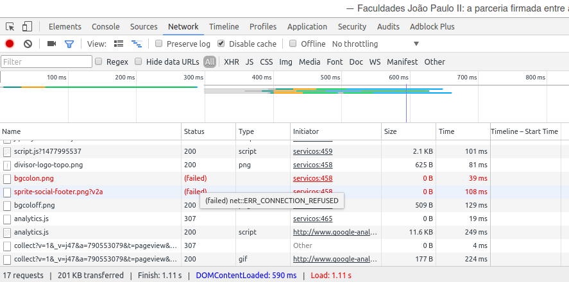Toggle the device toolbar icon

click(x=27, y=26)
